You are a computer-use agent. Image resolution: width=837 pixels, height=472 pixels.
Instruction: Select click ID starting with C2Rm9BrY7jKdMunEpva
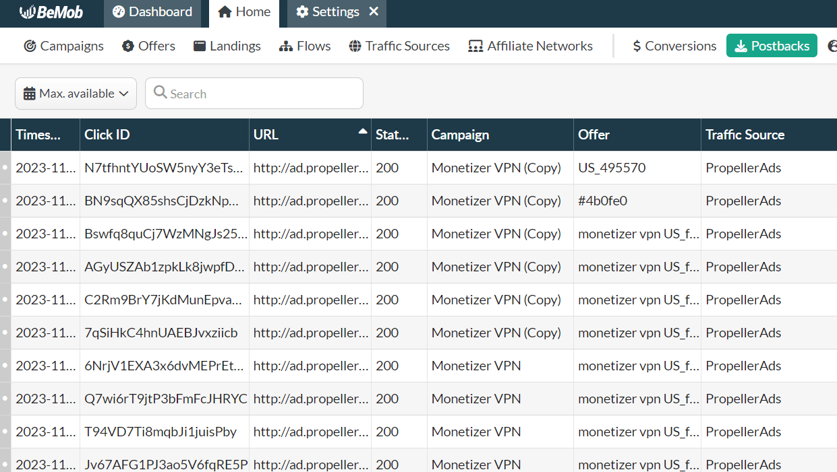coord(164,300)
